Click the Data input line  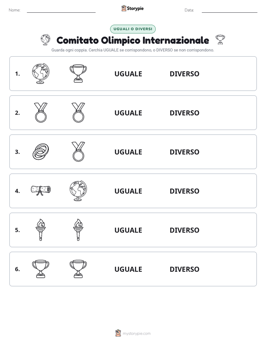(229, 10)
